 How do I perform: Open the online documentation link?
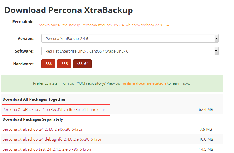click(x=144, y=83)
